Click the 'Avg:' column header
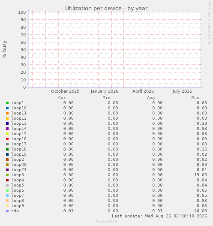Screen dimensions: 213x226 coord(152,98)
